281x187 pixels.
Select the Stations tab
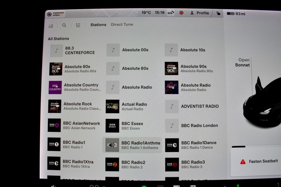pyautogui.click(x=98, y=25)
